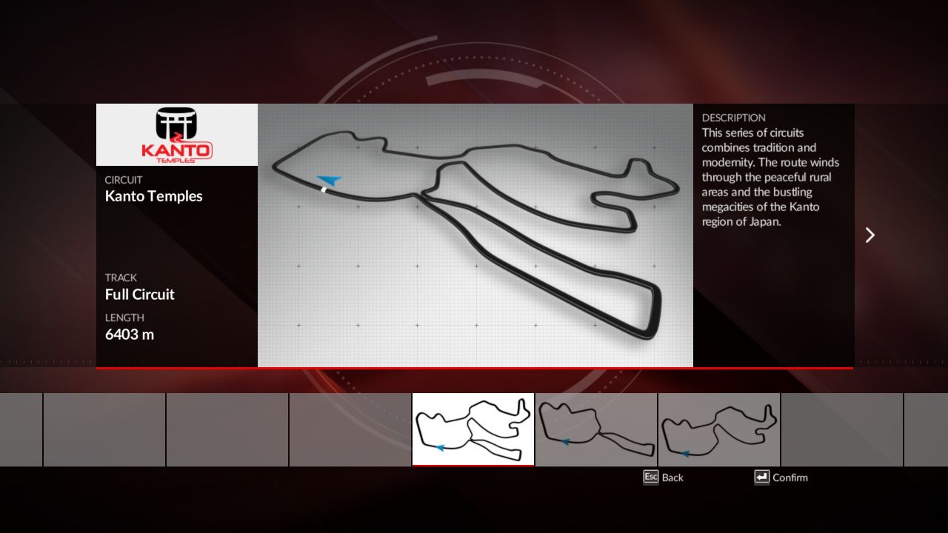Click the Kanto Temples circuit name
948x533 pixels.
[153, 196]
